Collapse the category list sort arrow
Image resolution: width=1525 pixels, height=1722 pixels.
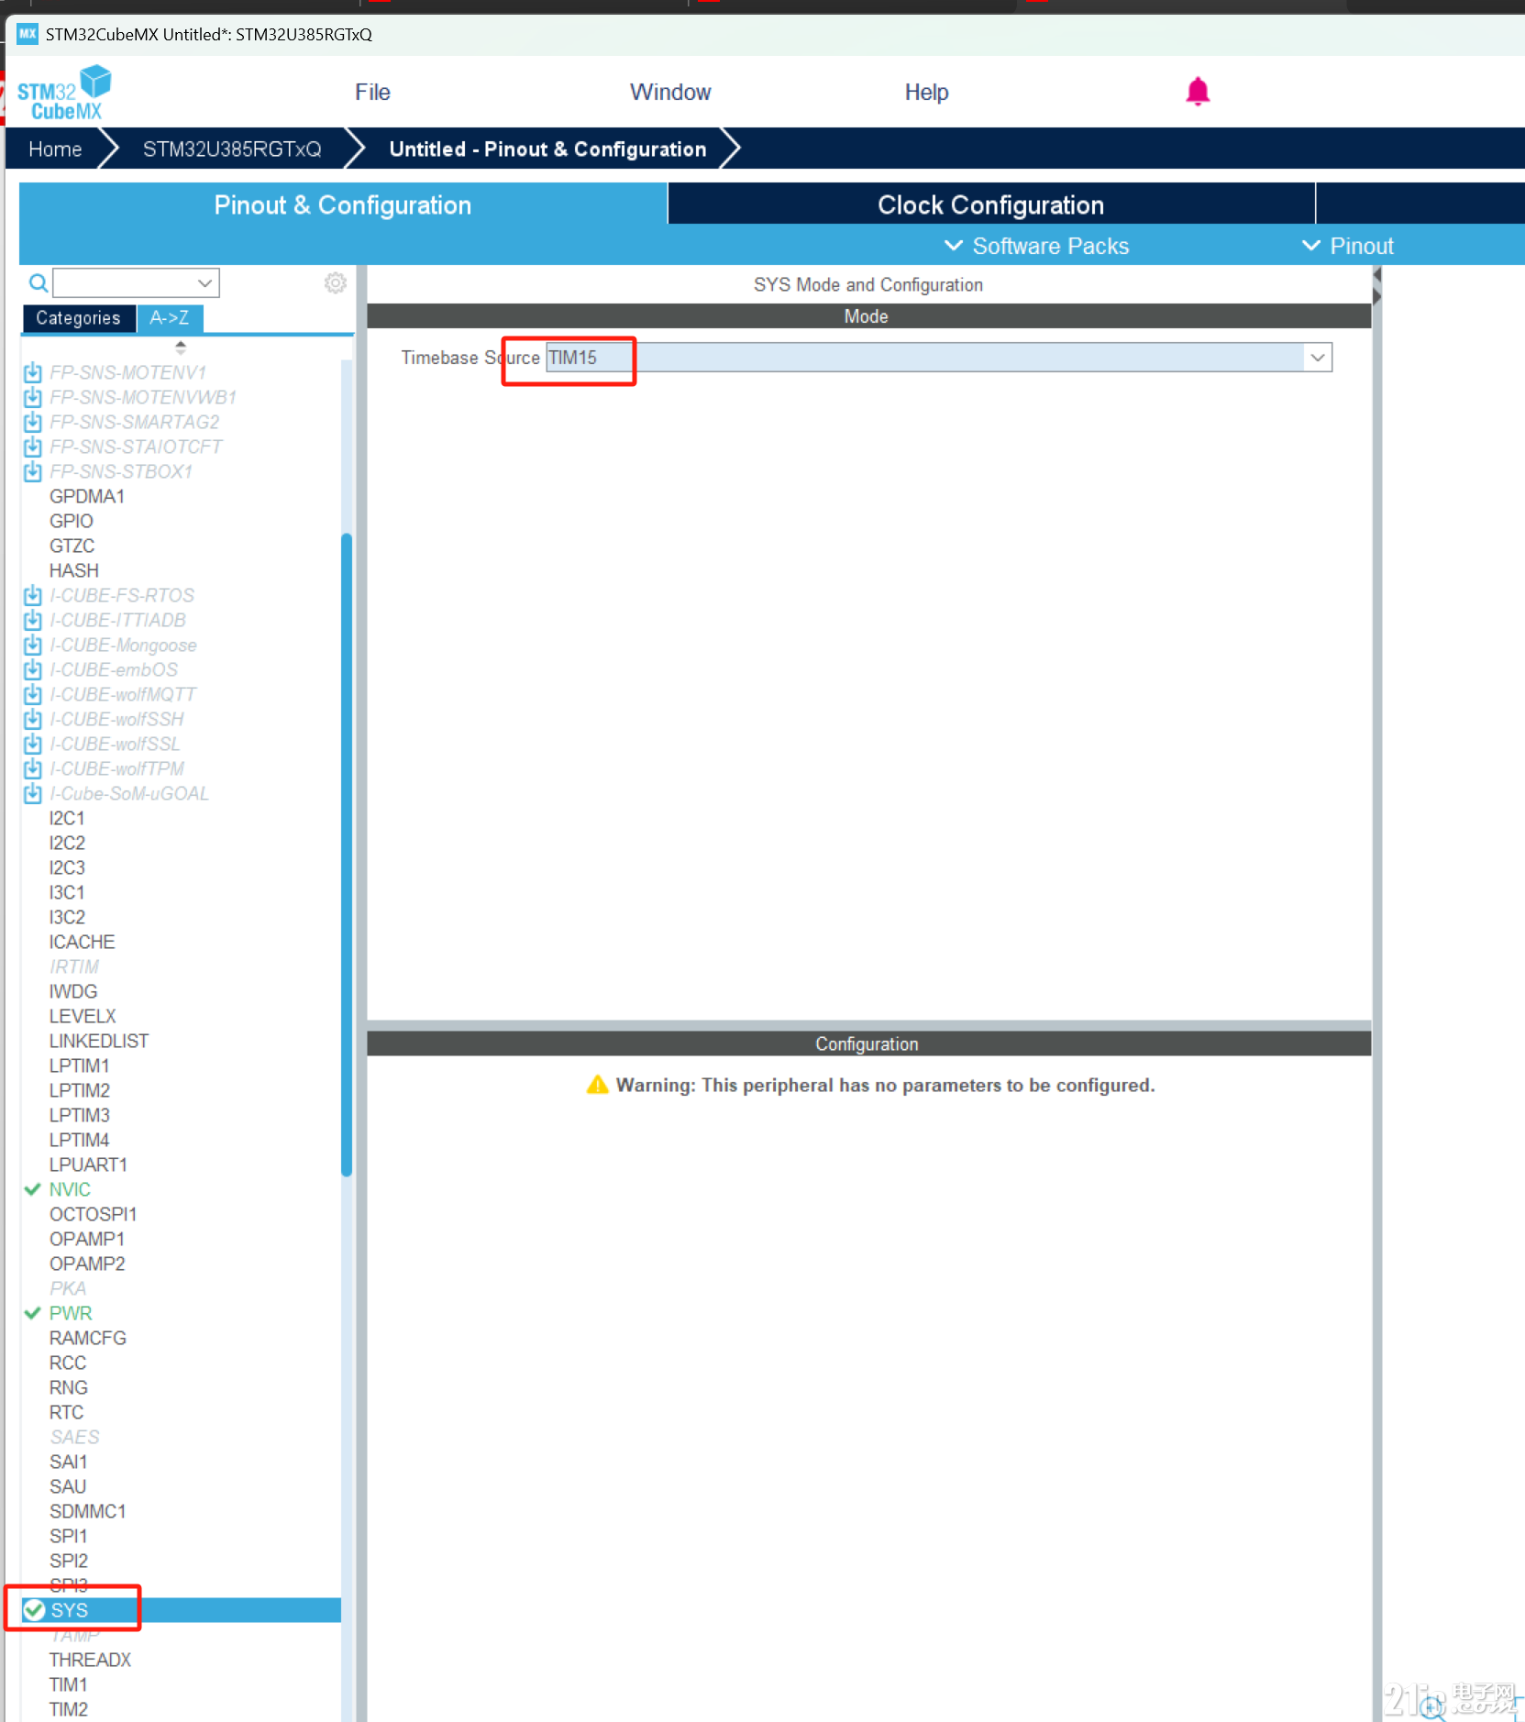(x=181, y=348)
